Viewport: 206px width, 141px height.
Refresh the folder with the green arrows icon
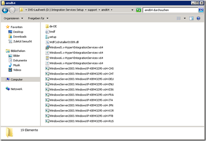click(x=138, y=10)
